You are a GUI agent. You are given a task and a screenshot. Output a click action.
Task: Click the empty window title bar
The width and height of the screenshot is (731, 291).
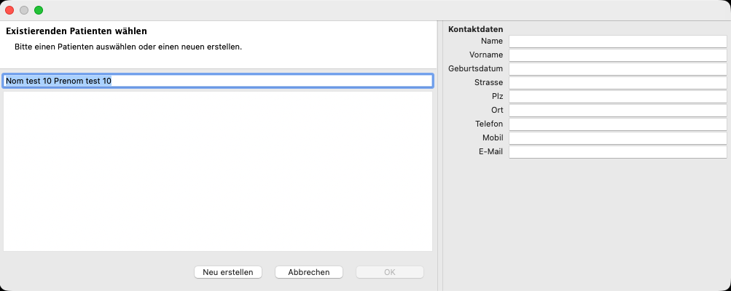pyautogui.click(x=364, y=10)
